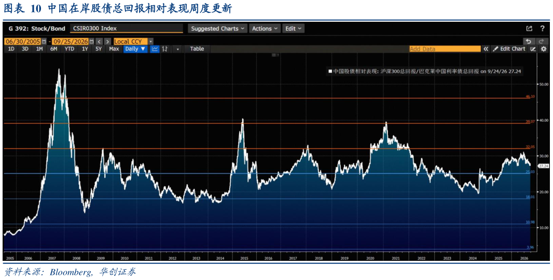The image size is (553, 280).
Task: Click the Add Data input field
Action: [x=445, y=49]
